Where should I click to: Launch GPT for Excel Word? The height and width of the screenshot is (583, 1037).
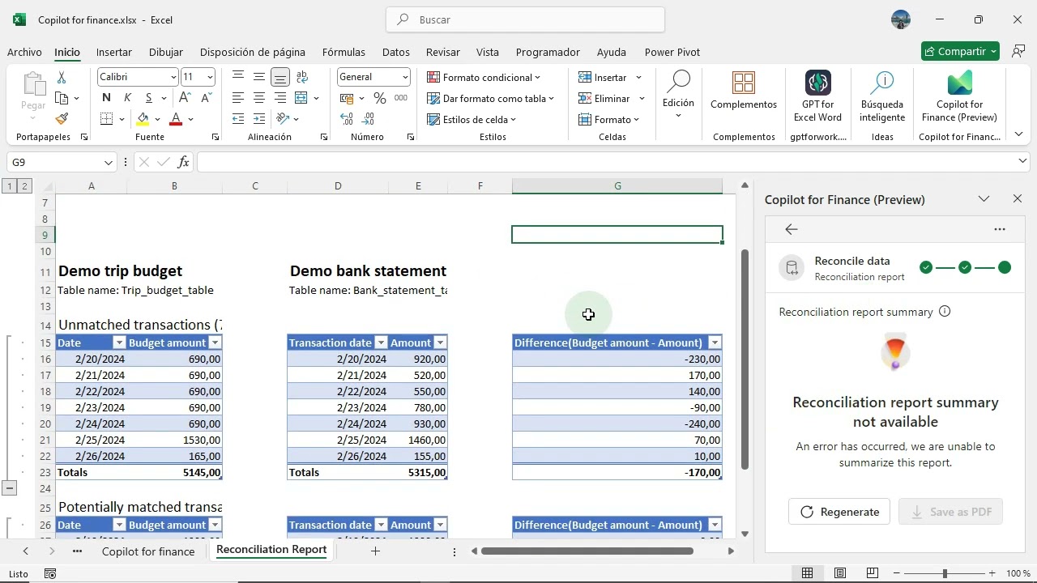[817, 83]
